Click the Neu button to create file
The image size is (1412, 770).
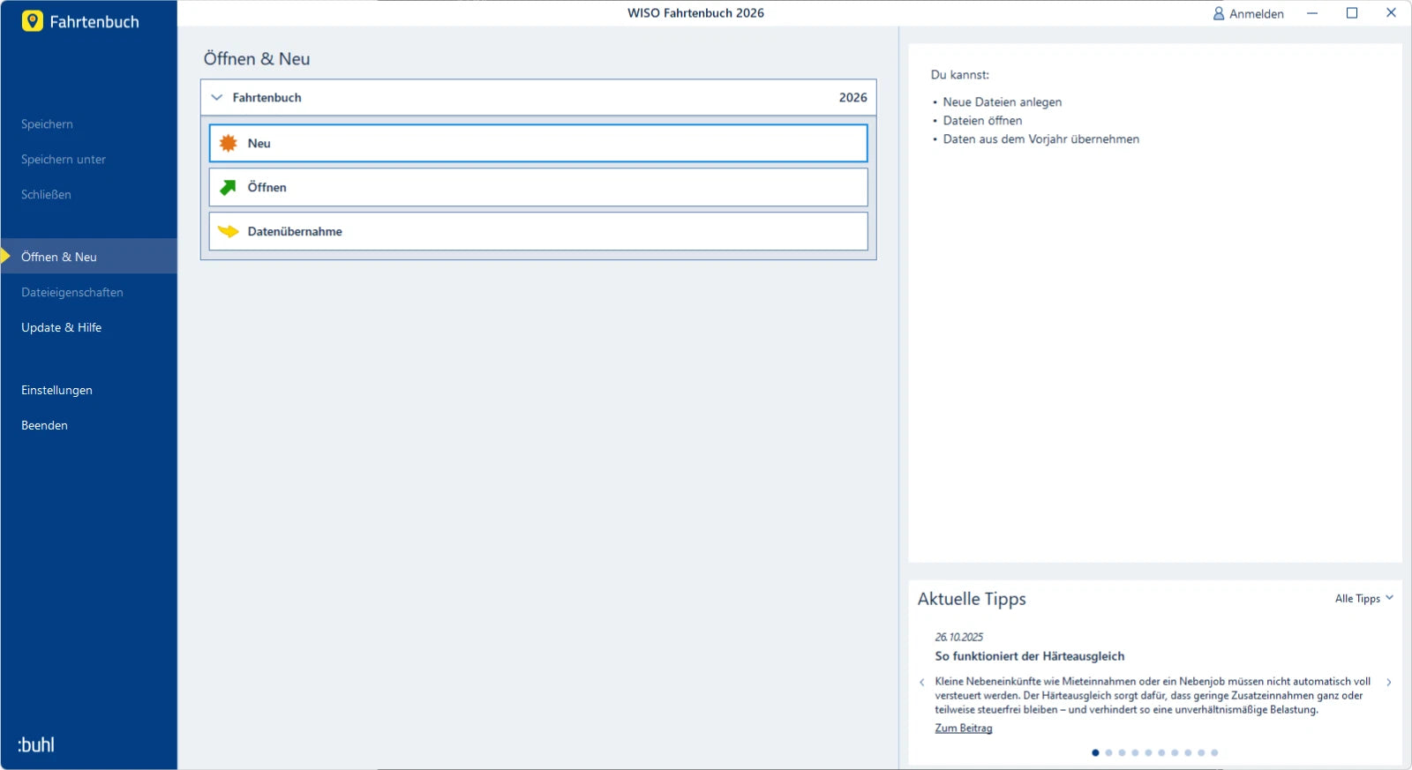pyautogui.click(x=538, y=143)
